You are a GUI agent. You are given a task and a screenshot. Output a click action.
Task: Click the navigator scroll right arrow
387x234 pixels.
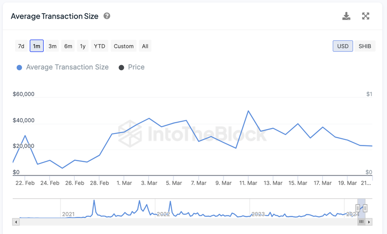(x=369, y=222)
